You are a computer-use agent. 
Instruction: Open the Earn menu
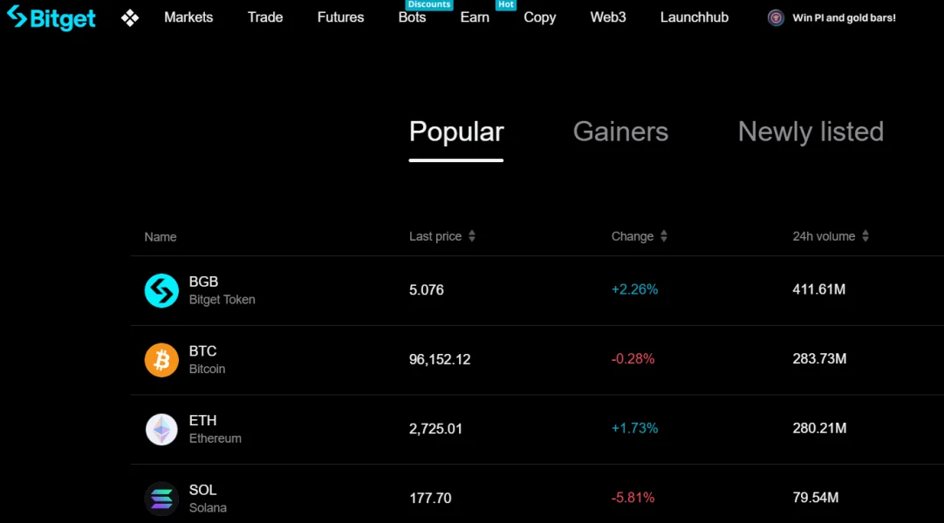[475, 17]
